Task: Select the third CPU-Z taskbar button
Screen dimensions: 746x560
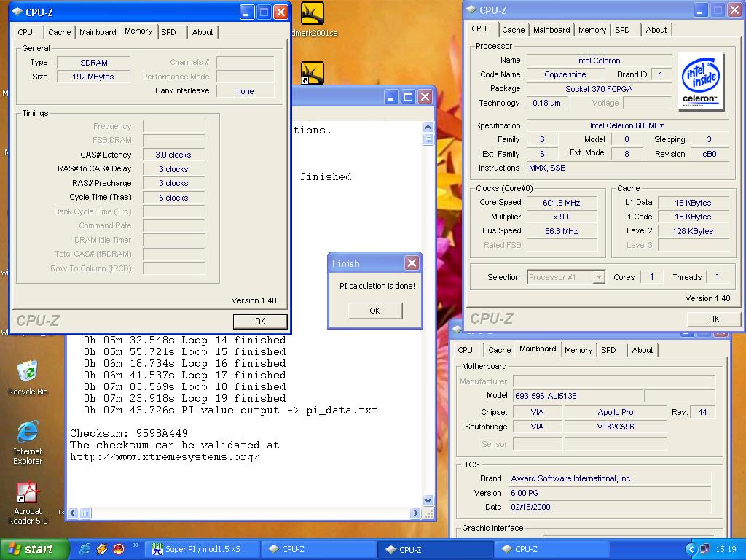Action: [x=552, y=549]
